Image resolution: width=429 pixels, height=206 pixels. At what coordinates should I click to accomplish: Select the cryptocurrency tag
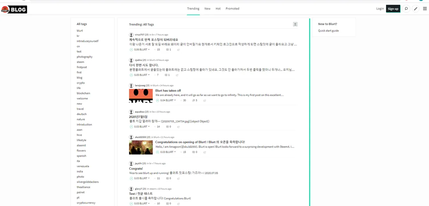[x=86, y=203]
